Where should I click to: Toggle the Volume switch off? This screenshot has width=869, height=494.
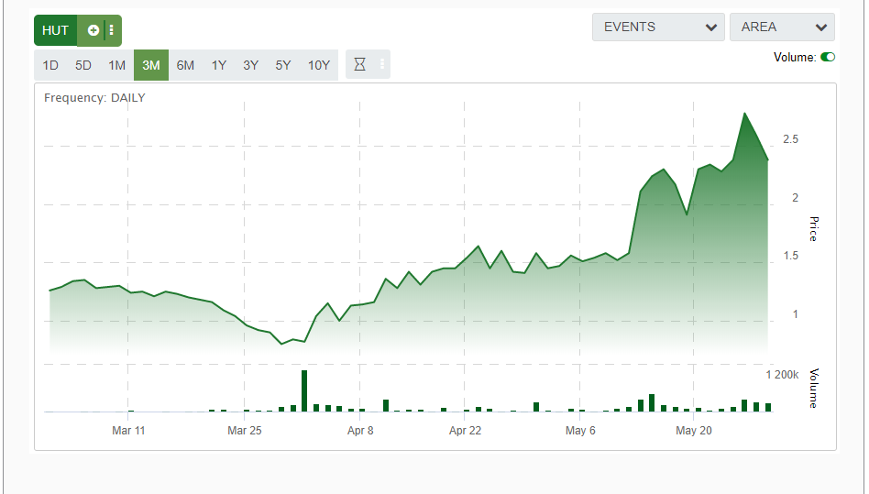point(828,57)
